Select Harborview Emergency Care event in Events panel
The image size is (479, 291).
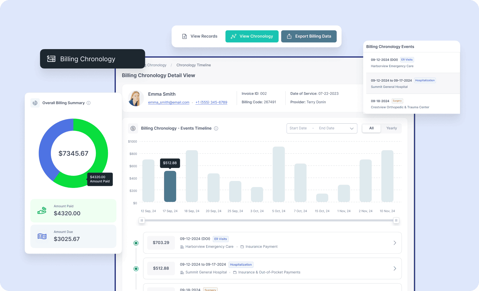coord(413,63)
